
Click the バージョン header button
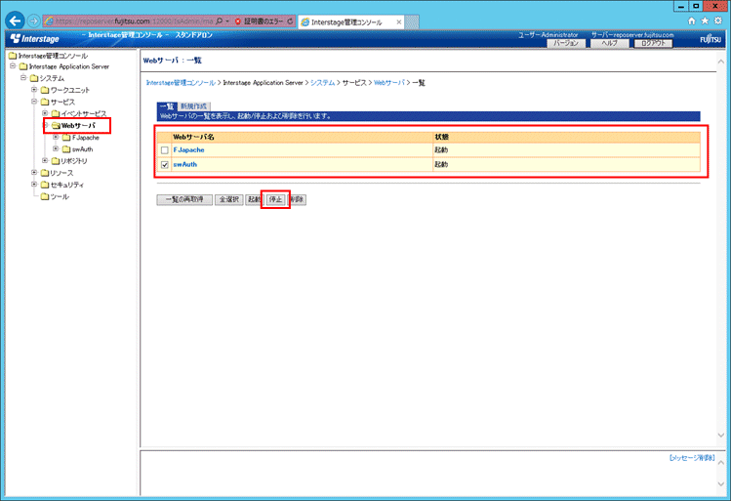pos(566,43)
